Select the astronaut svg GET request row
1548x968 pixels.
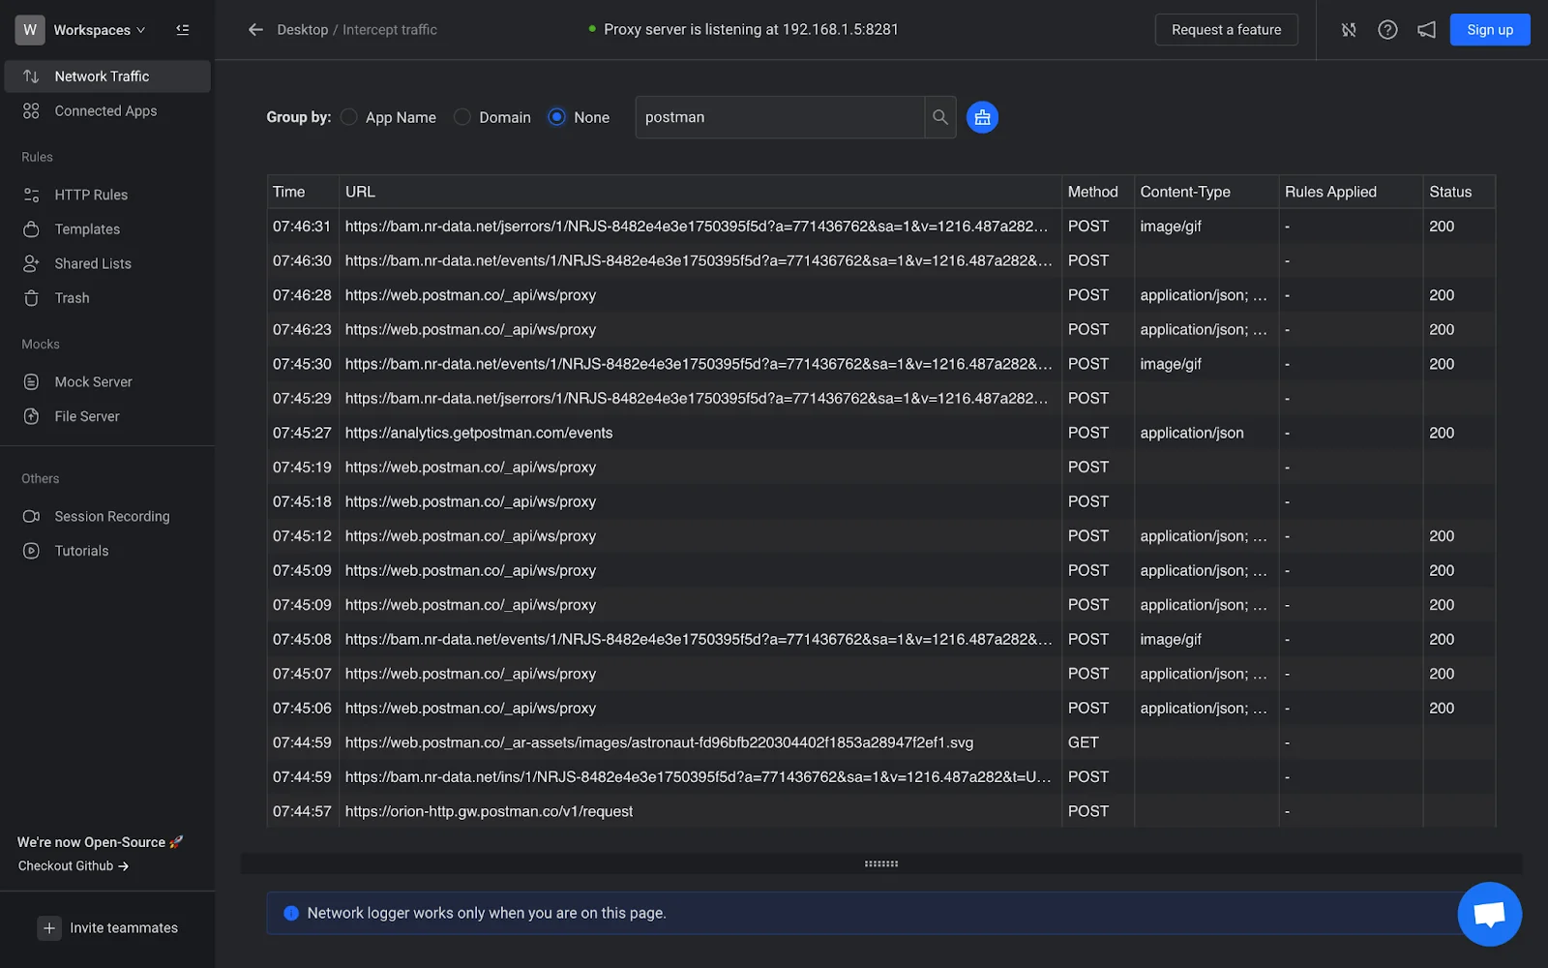881,742
